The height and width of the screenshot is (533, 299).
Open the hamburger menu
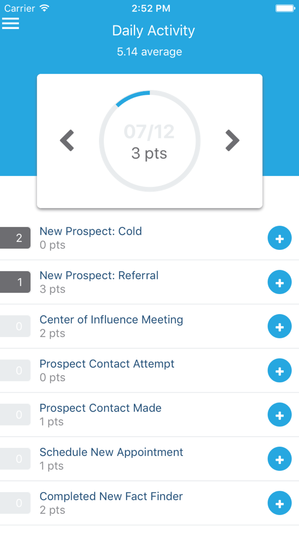click(x=10, y=23)
